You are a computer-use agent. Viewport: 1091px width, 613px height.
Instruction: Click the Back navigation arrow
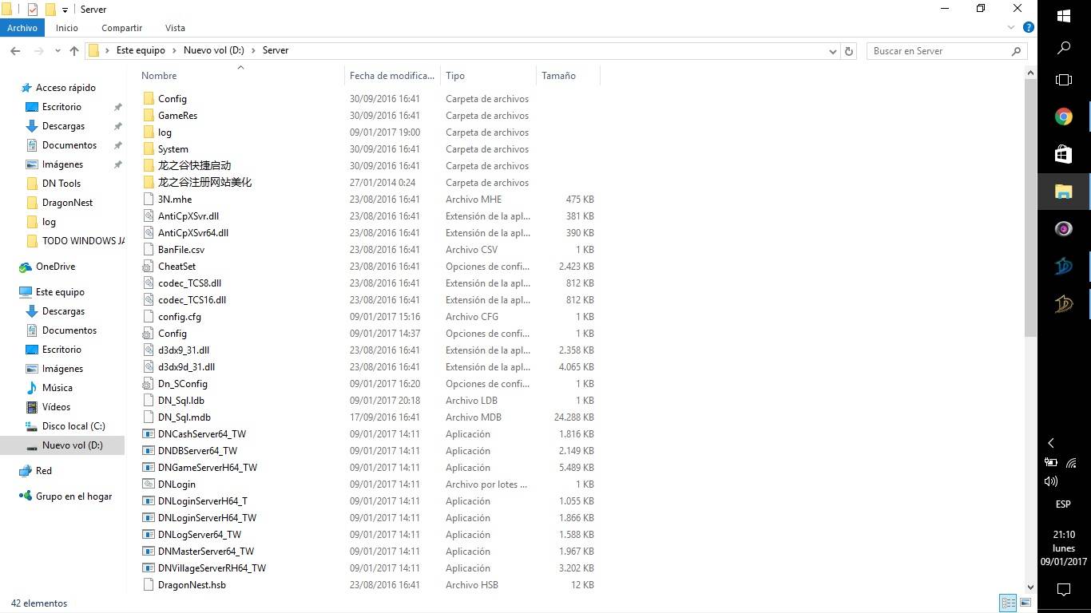[x=15, y=50]
